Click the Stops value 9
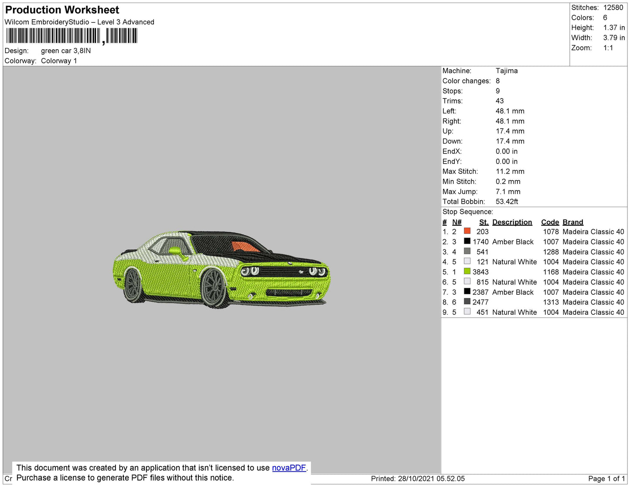This screenshot has height=487, width=630. tap(498, 91)
